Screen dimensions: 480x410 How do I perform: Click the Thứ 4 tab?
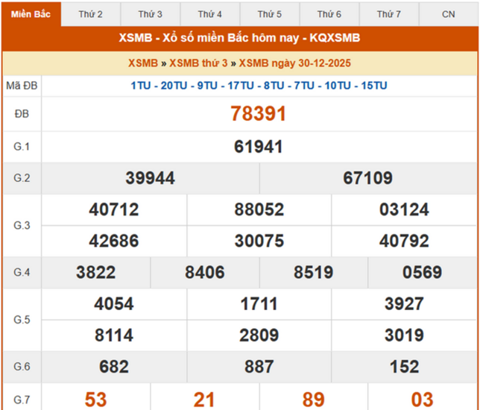[x=209, y=14]
